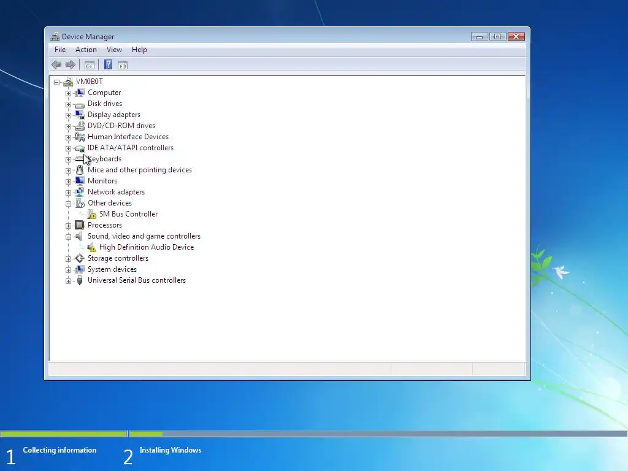
Task: Click the Network adapters category icon
Action: 80,192
